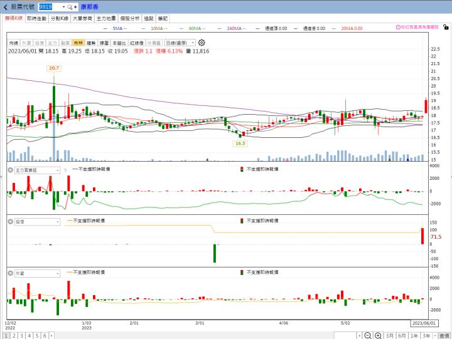The image size is (452, 339).
Task: Toggle the 外資 overlay button
Action: coord(26,43)
